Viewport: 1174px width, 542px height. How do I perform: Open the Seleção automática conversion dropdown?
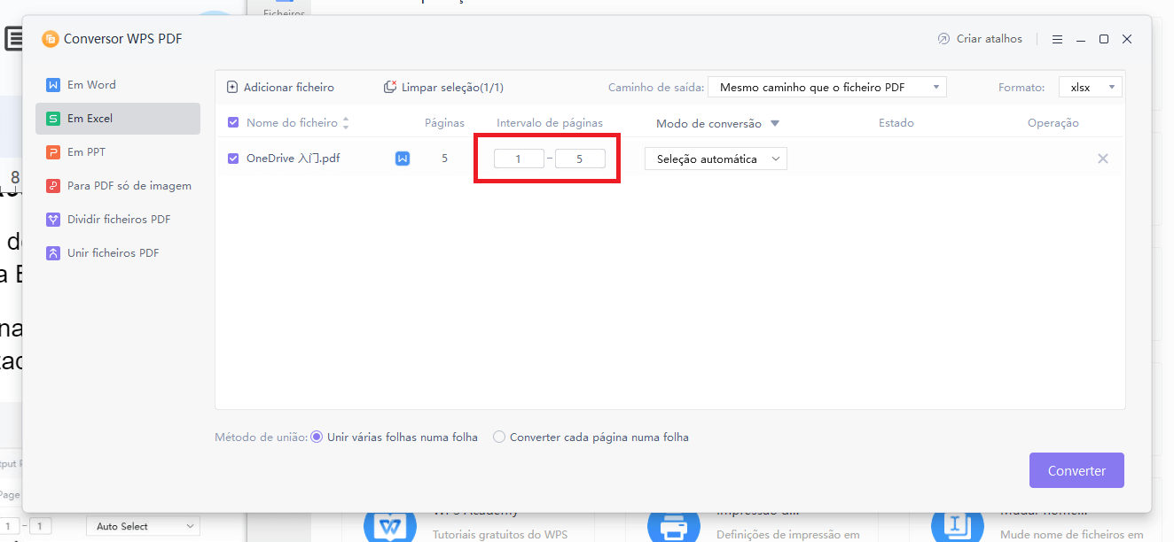click(715, 159)
